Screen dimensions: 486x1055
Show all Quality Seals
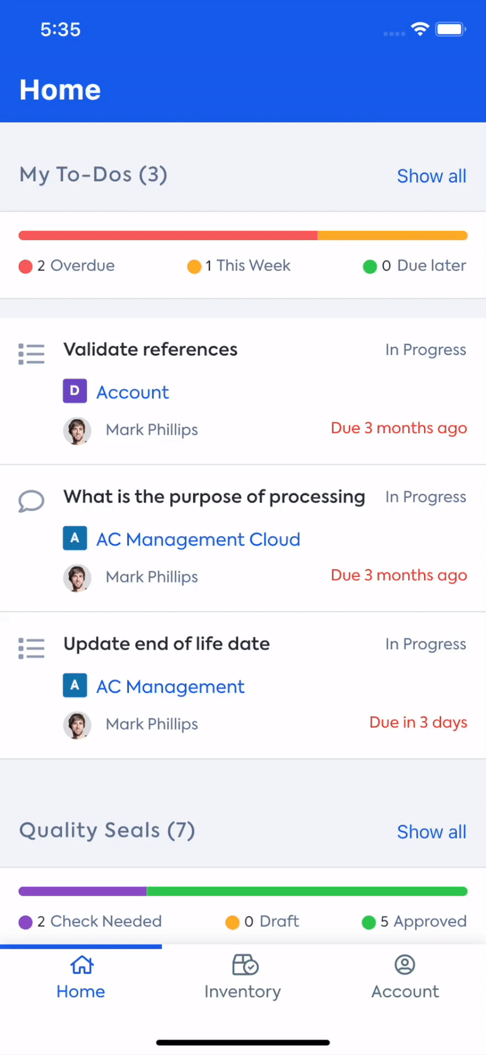431,832
